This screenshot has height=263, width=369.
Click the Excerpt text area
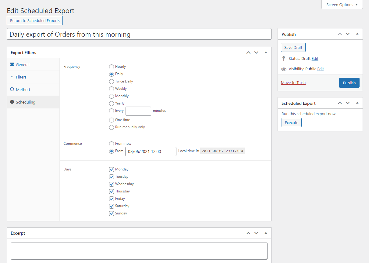(x=139, y=251)
